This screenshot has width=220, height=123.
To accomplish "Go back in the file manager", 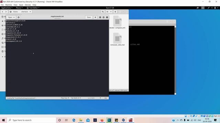I will (x=2, y=12).
